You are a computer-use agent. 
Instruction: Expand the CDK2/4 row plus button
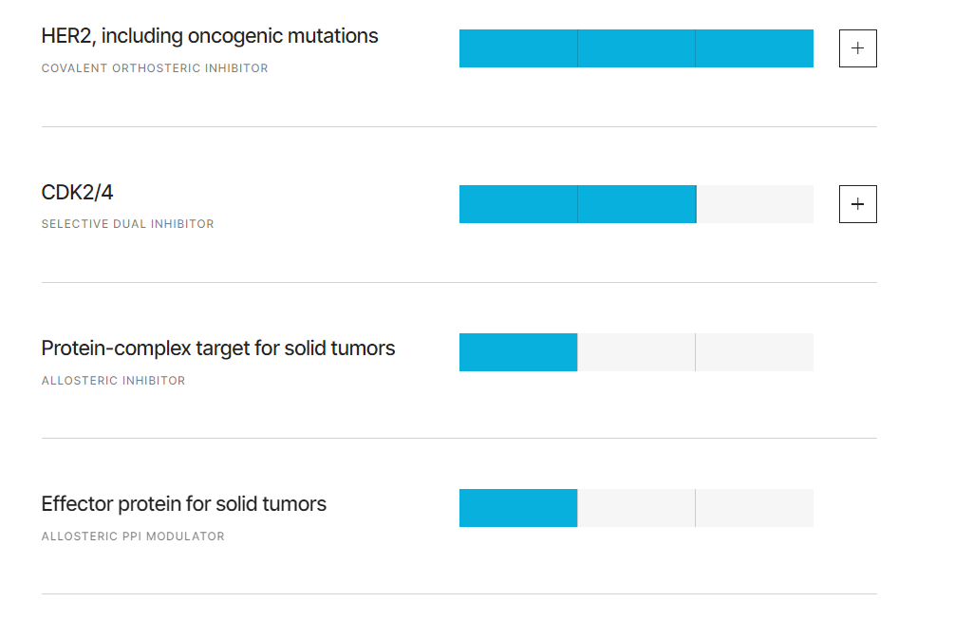click(857, 204)
